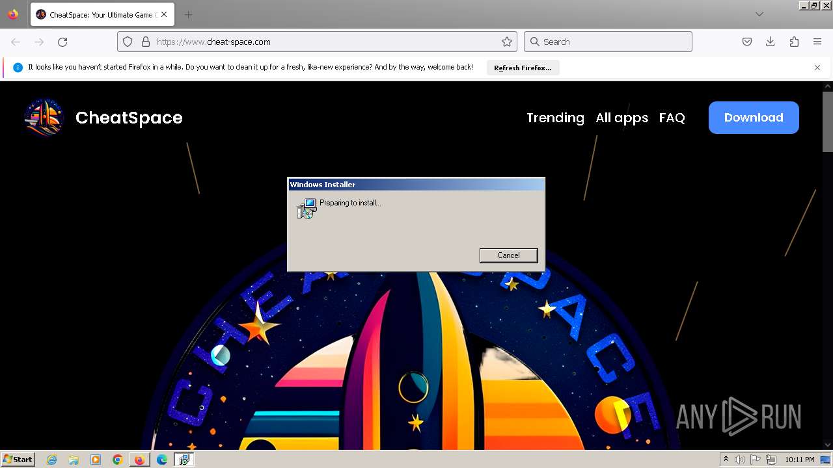The height and width of the screenshot is (468, 833).
Task: Focus the URL address bar
Action: pyautogui.click(x=317, y=42)
